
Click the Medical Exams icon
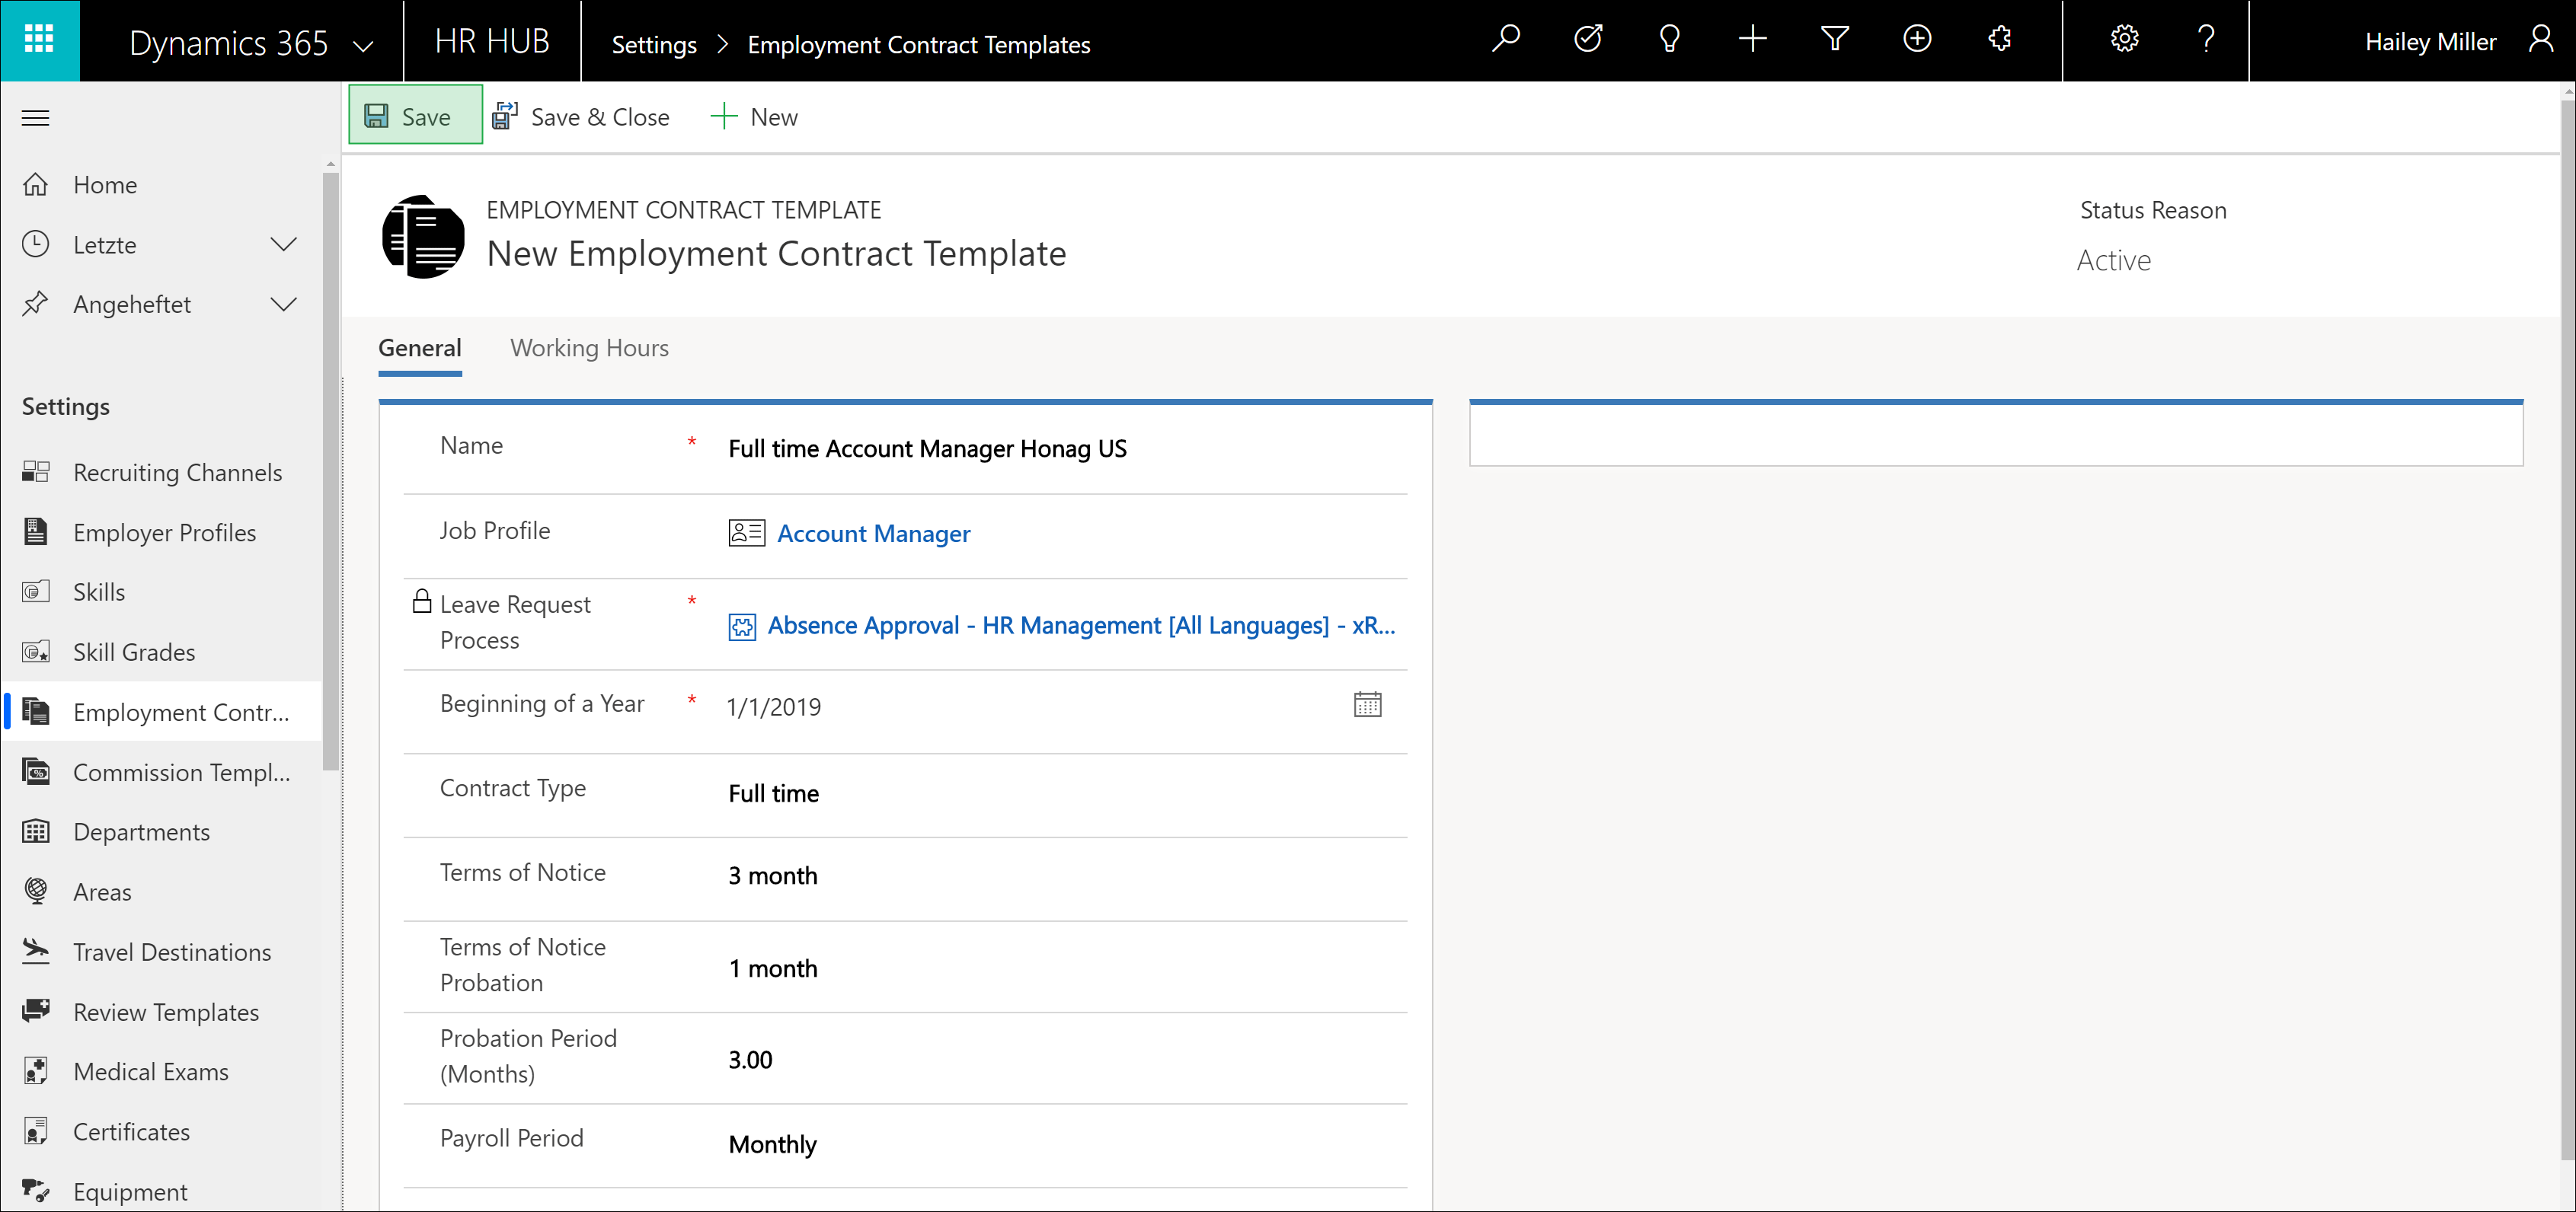point(36,1071)
